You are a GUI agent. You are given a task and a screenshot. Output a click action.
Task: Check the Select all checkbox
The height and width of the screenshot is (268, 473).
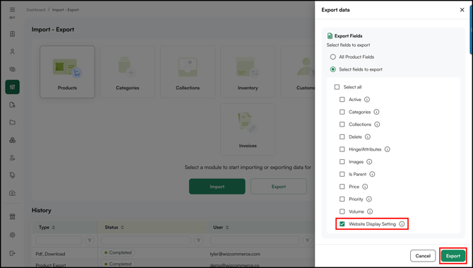coord(337,87)
